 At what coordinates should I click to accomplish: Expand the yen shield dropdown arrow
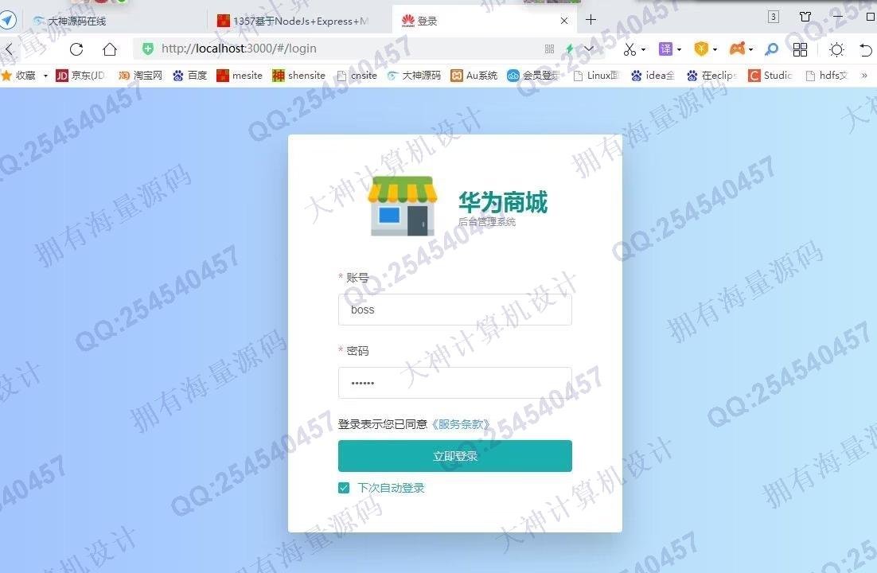click(715, 50)
